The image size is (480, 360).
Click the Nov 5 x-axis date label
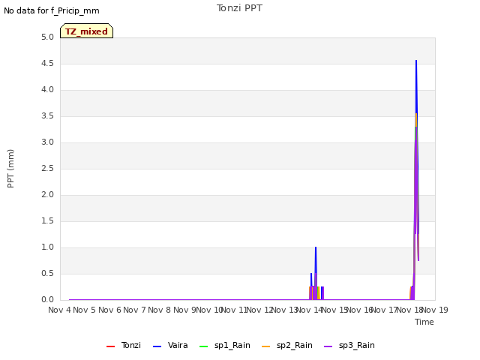pyautogui.click(x=85, y=310)
